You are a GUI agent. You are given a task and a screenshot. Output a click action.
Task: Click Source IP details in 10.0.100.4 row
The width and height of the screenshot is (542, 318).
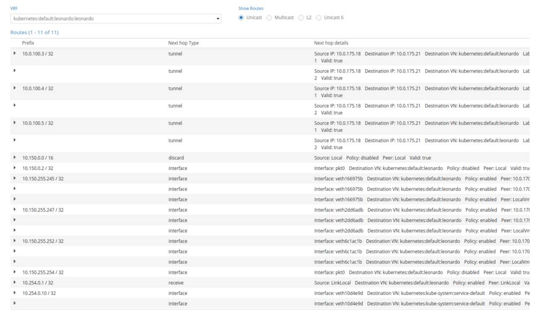tap(338, 88)
